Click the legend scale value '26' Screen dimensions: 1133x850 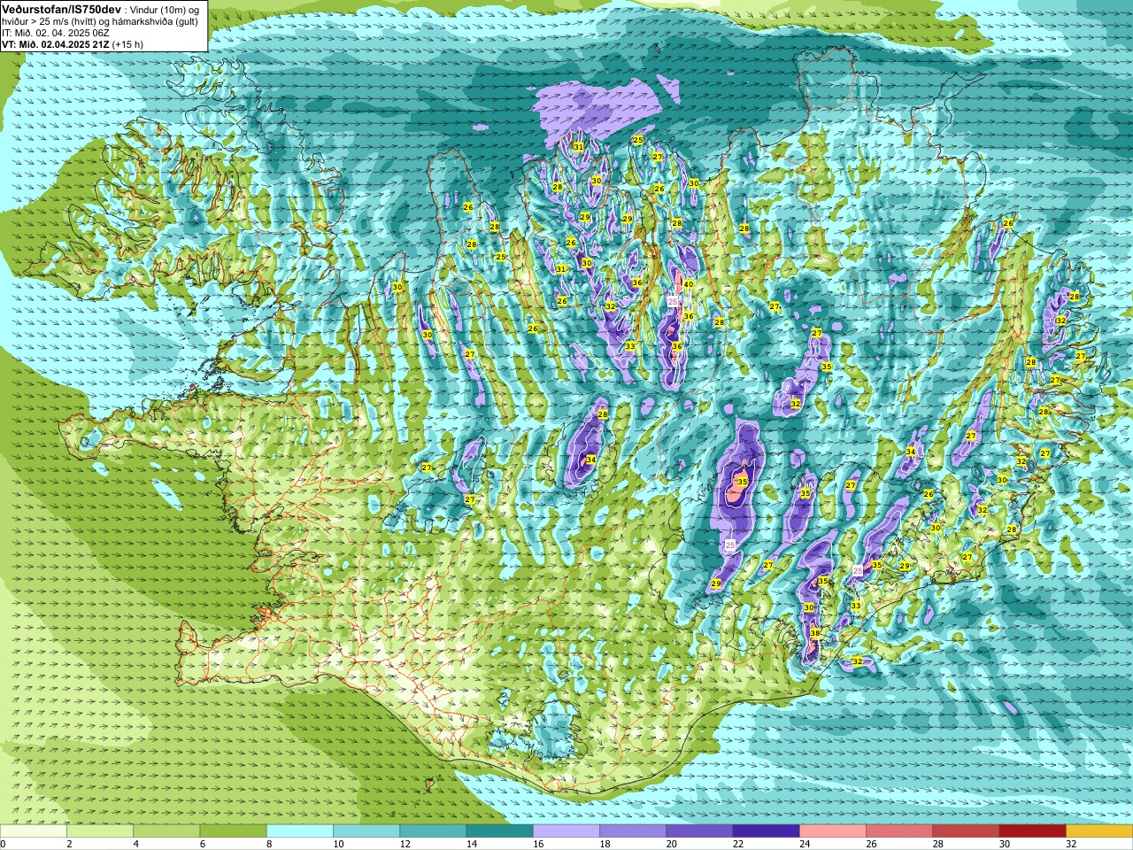[871, 844]
